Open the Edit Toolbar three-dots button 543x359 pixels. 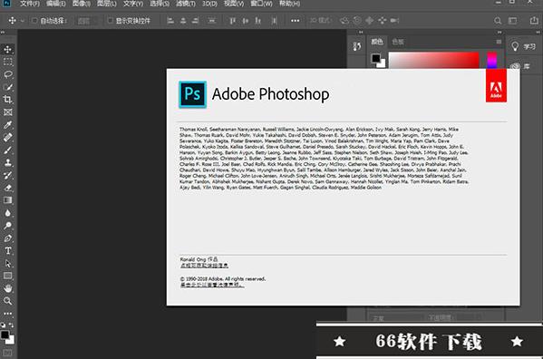(7, 314)
